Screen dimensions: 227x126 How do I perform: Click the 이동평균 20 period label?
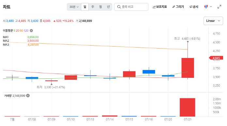click(x=17, y=31)
